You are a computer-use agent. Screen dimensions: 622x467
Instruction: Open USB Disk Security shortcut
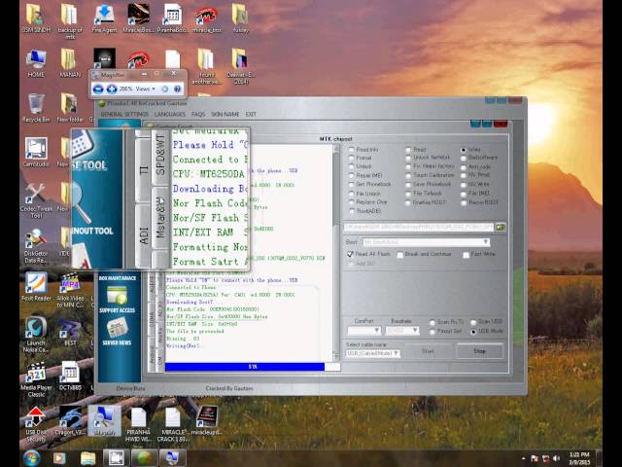[36, 424]
